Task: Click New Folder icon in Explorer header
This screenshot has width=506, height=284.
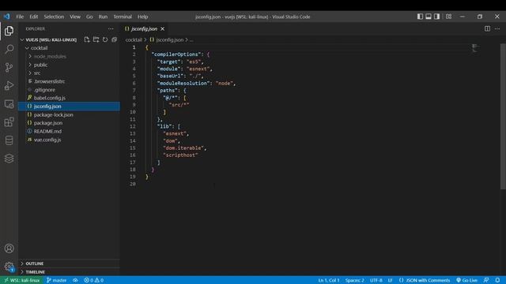Action: click(96, 39)
